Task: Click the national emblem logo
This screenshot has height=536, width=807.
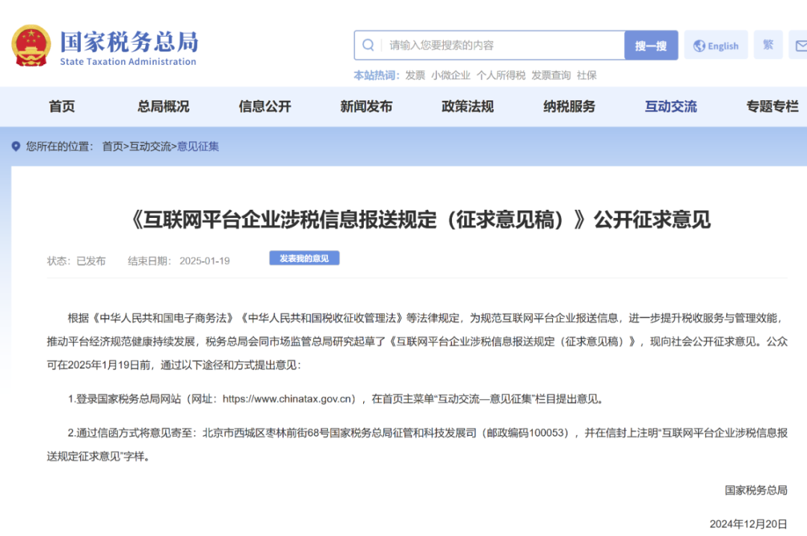Action: 31,45
